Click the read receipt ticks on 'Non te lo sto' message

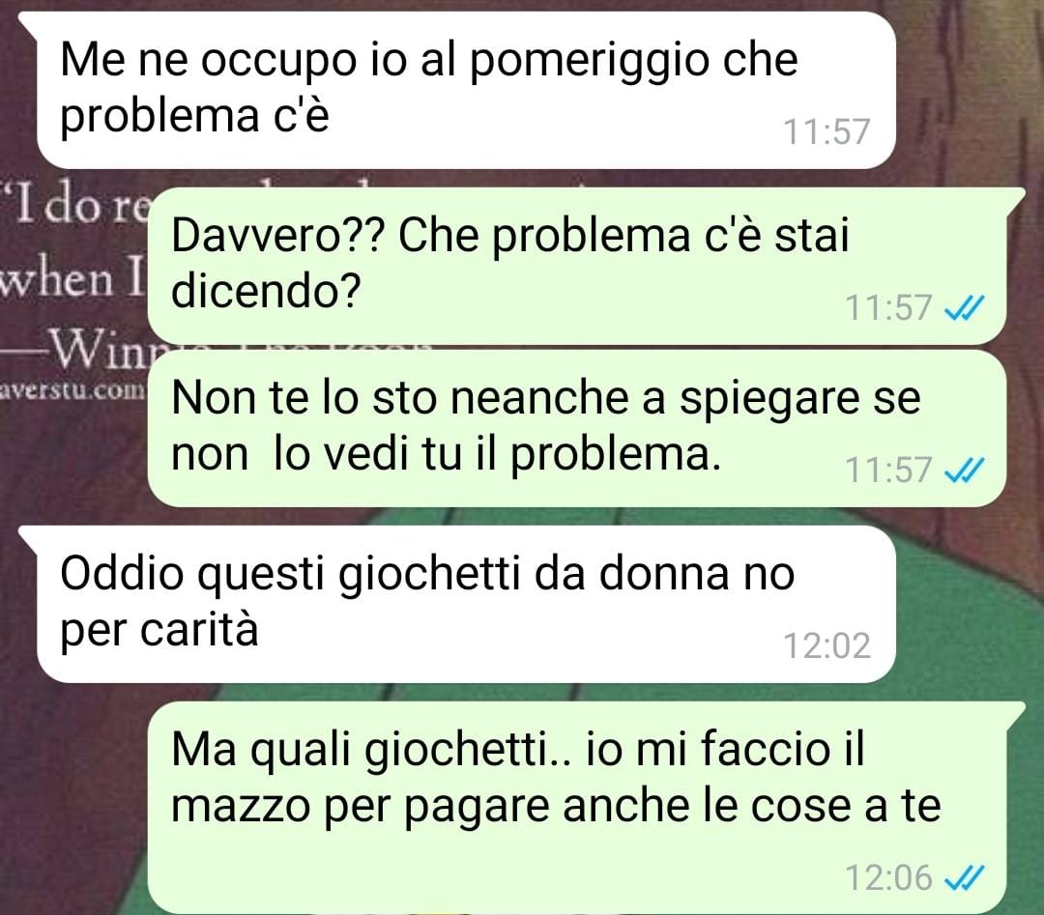coord(964,472)
